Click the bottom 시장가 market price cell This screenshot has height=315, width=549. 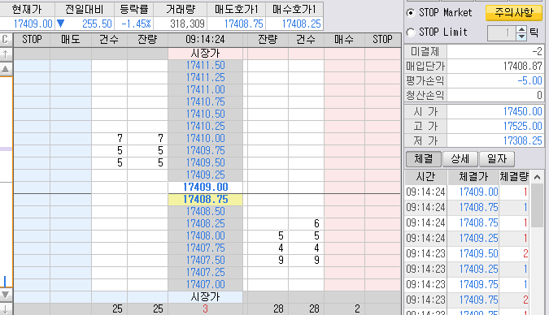(205, 297)
